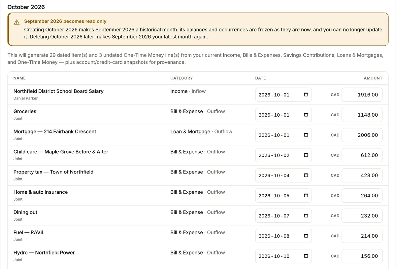Click 'Loan & Mortgage · Outflow' category cell
Viewport: 396px width, 269px height.
click(x=201, y=132)
